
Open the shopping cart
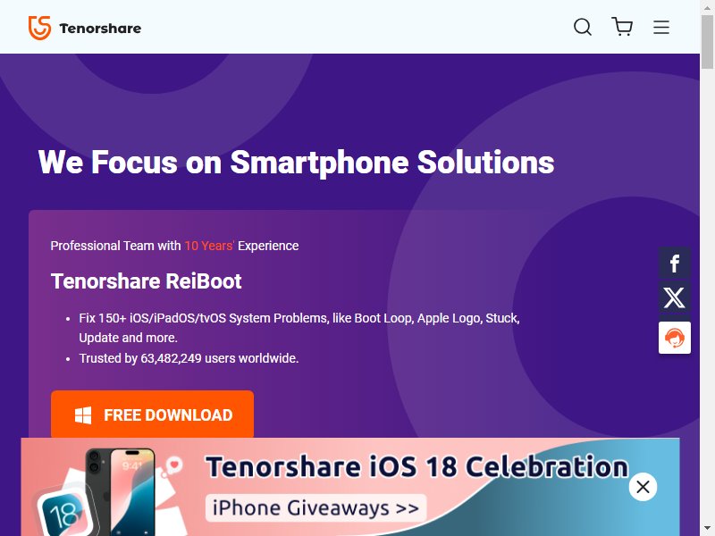tap(622, 27)
